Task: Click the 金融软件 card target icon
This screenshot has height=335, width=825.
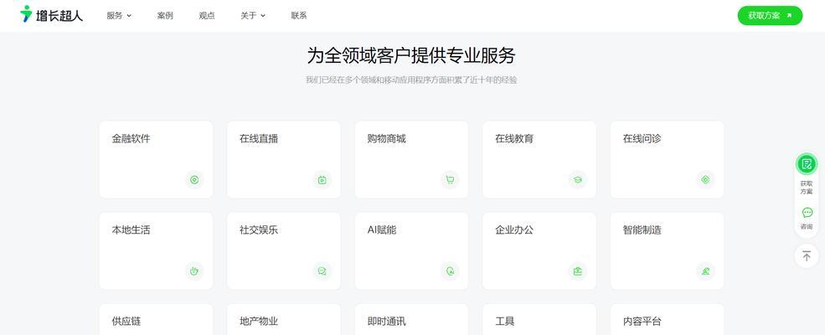Action: [194, 180]
